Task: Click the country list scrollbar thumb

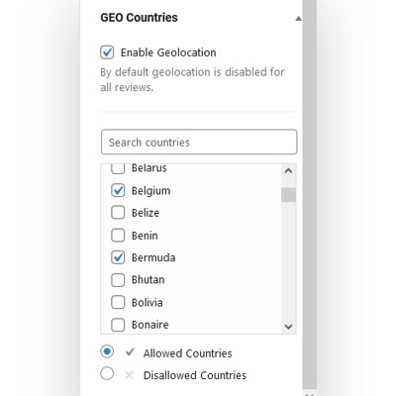Action: pyautogui.click(x=288, y=195)
